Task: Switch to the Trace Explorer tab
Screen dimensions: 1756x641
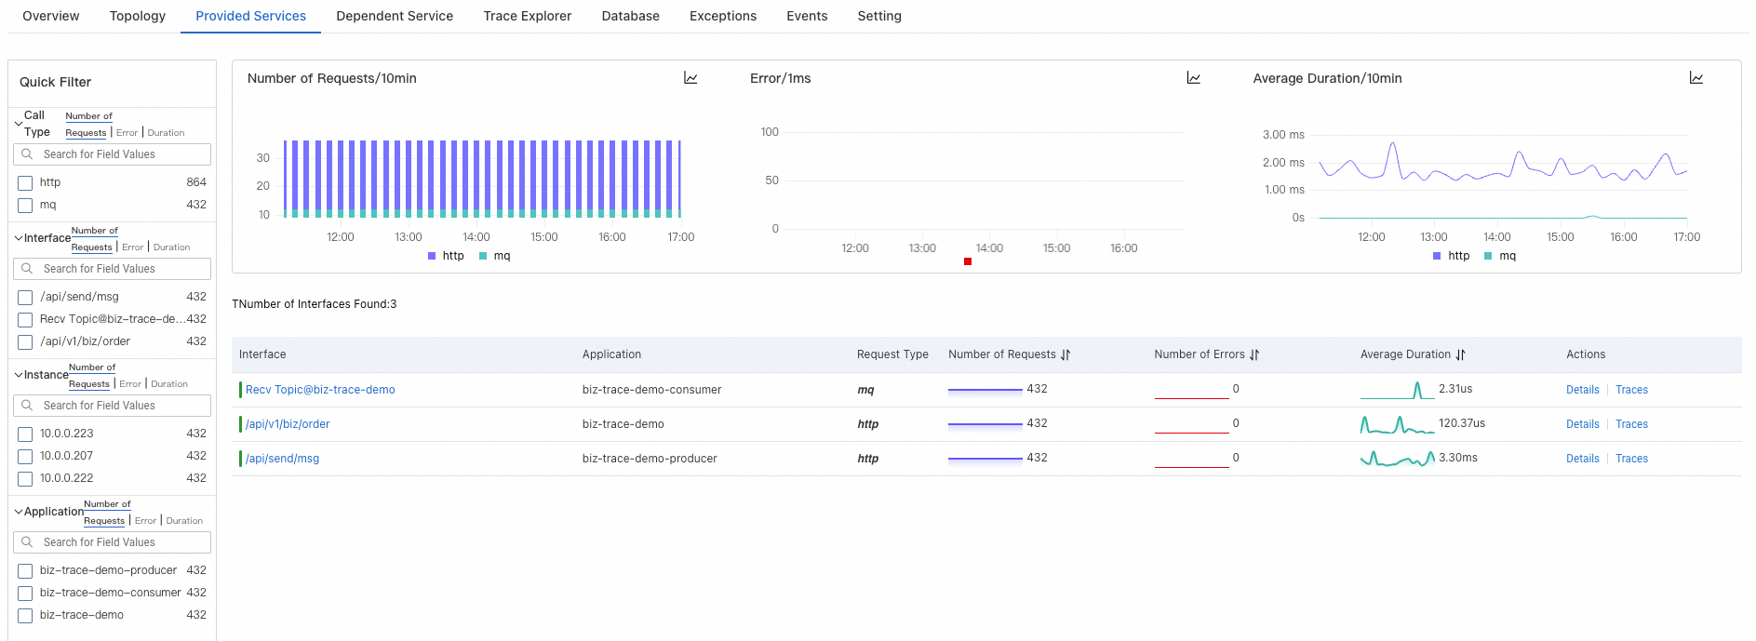Action: (x=527, y=16)
